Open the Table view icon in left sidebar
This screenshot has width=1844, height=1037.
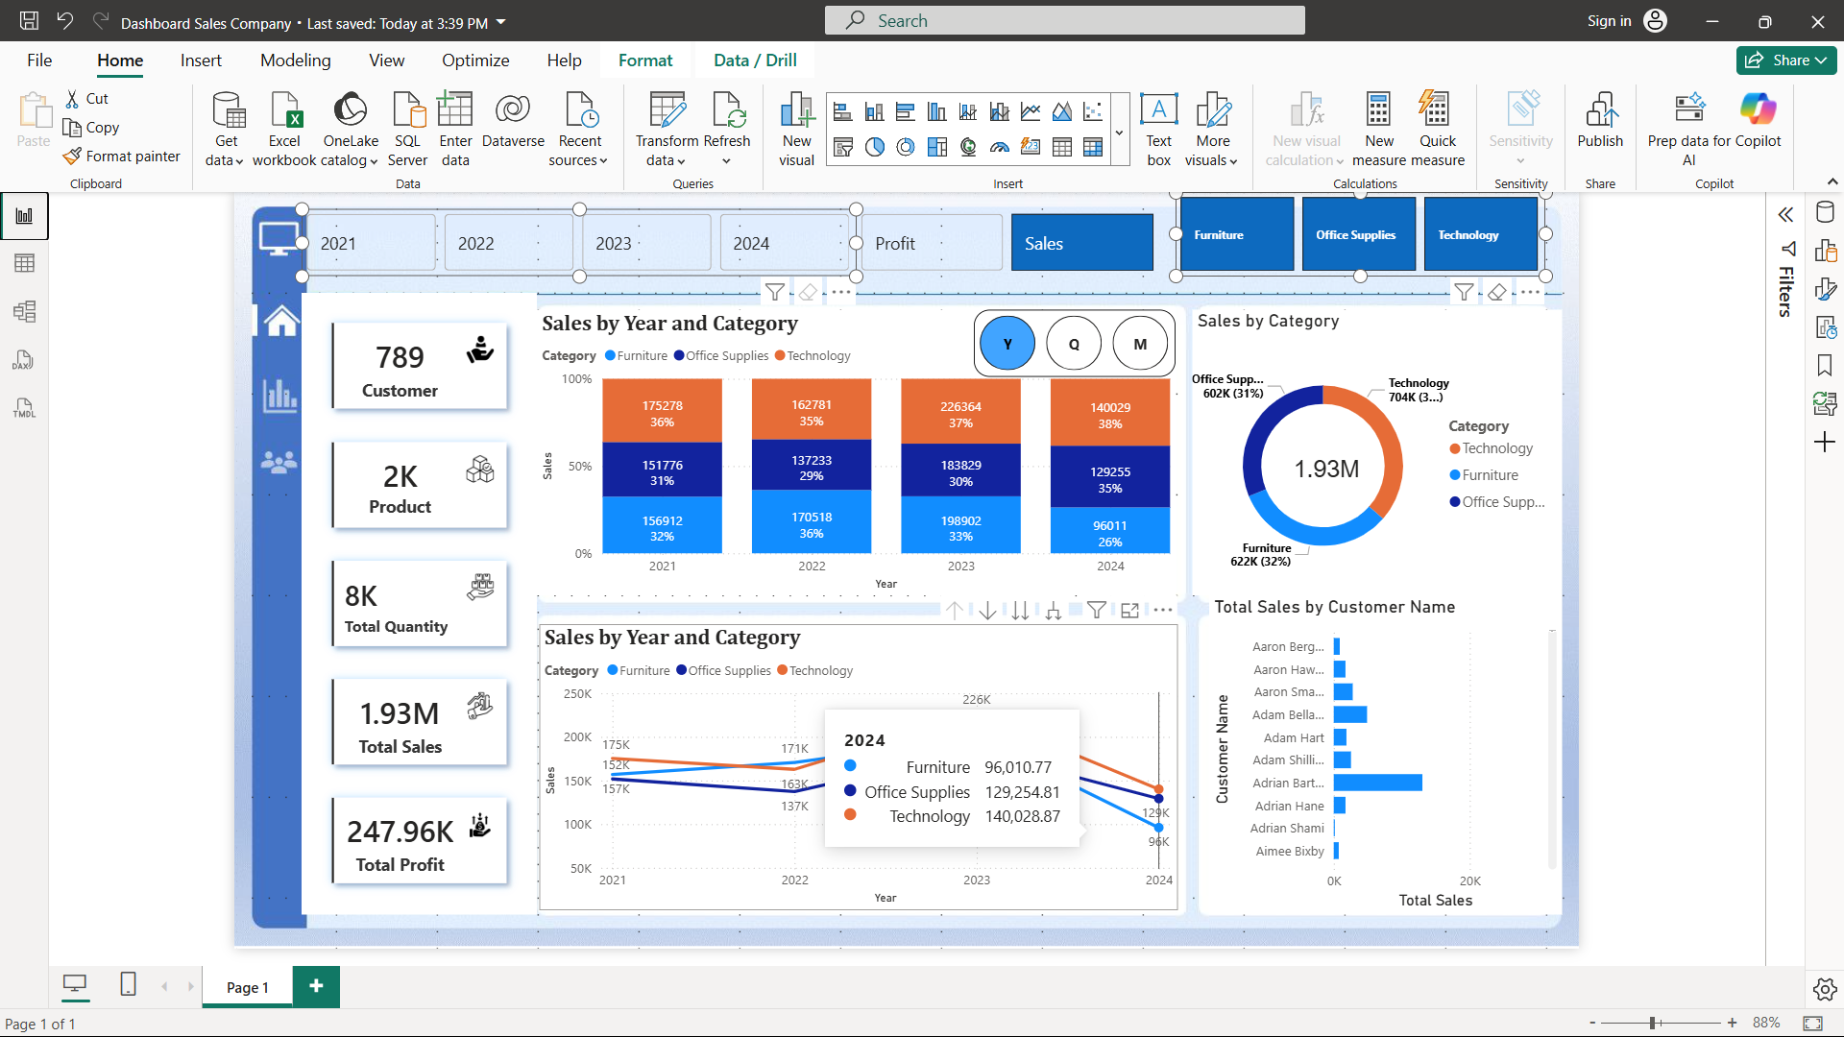point(24,263)
